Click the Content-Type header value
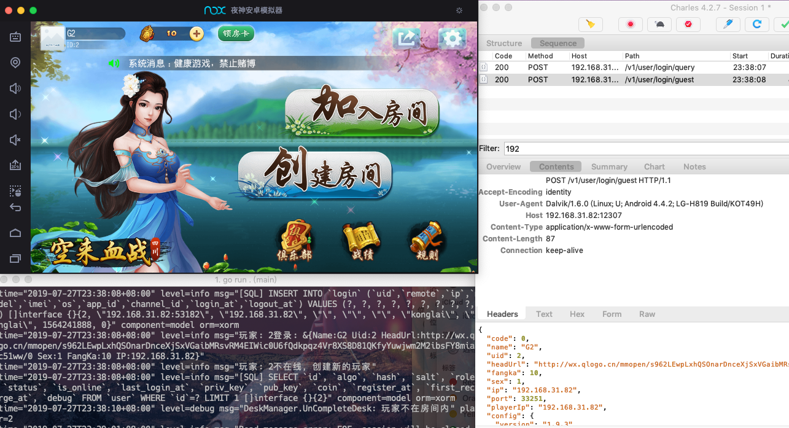The width and height of the screenshot is (789, 428). point(609,227)
